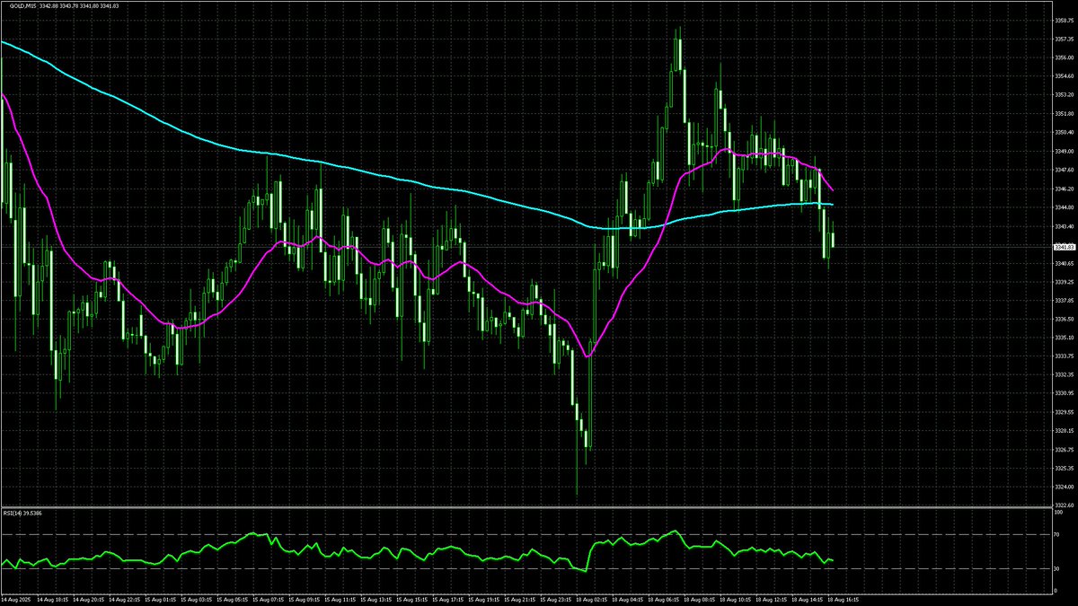Click the 15 Aug 01:15 time label
Viewport: 1078px width, 606px height.
(162, 599)
